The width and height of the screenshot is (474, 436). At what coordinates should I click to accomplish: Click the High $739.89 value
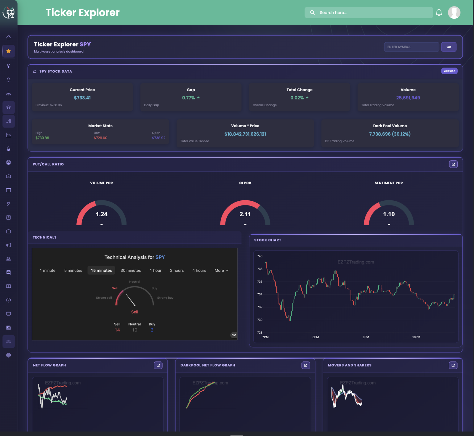(x=42, y=138)
